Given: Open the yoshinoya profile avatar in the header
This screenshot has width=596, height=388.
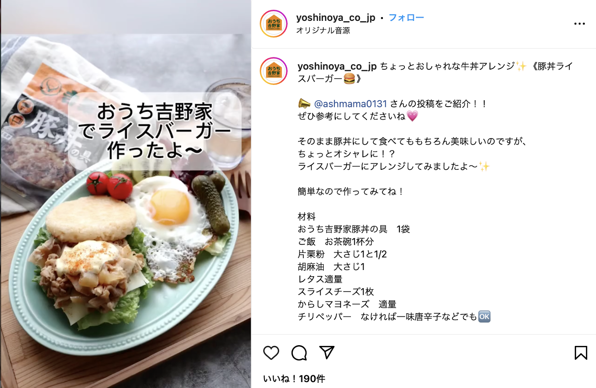Looking at the screenshot, I should (274, 24).
